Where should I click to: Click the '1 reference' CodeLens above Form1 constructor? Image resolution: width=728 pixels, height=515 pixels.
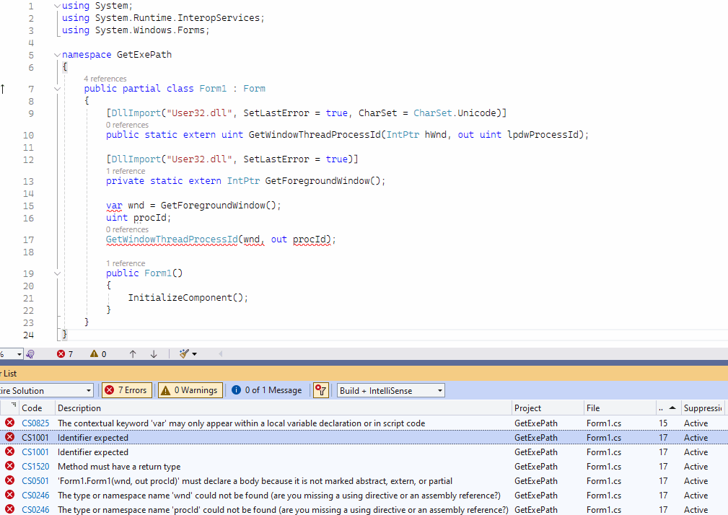126,263
